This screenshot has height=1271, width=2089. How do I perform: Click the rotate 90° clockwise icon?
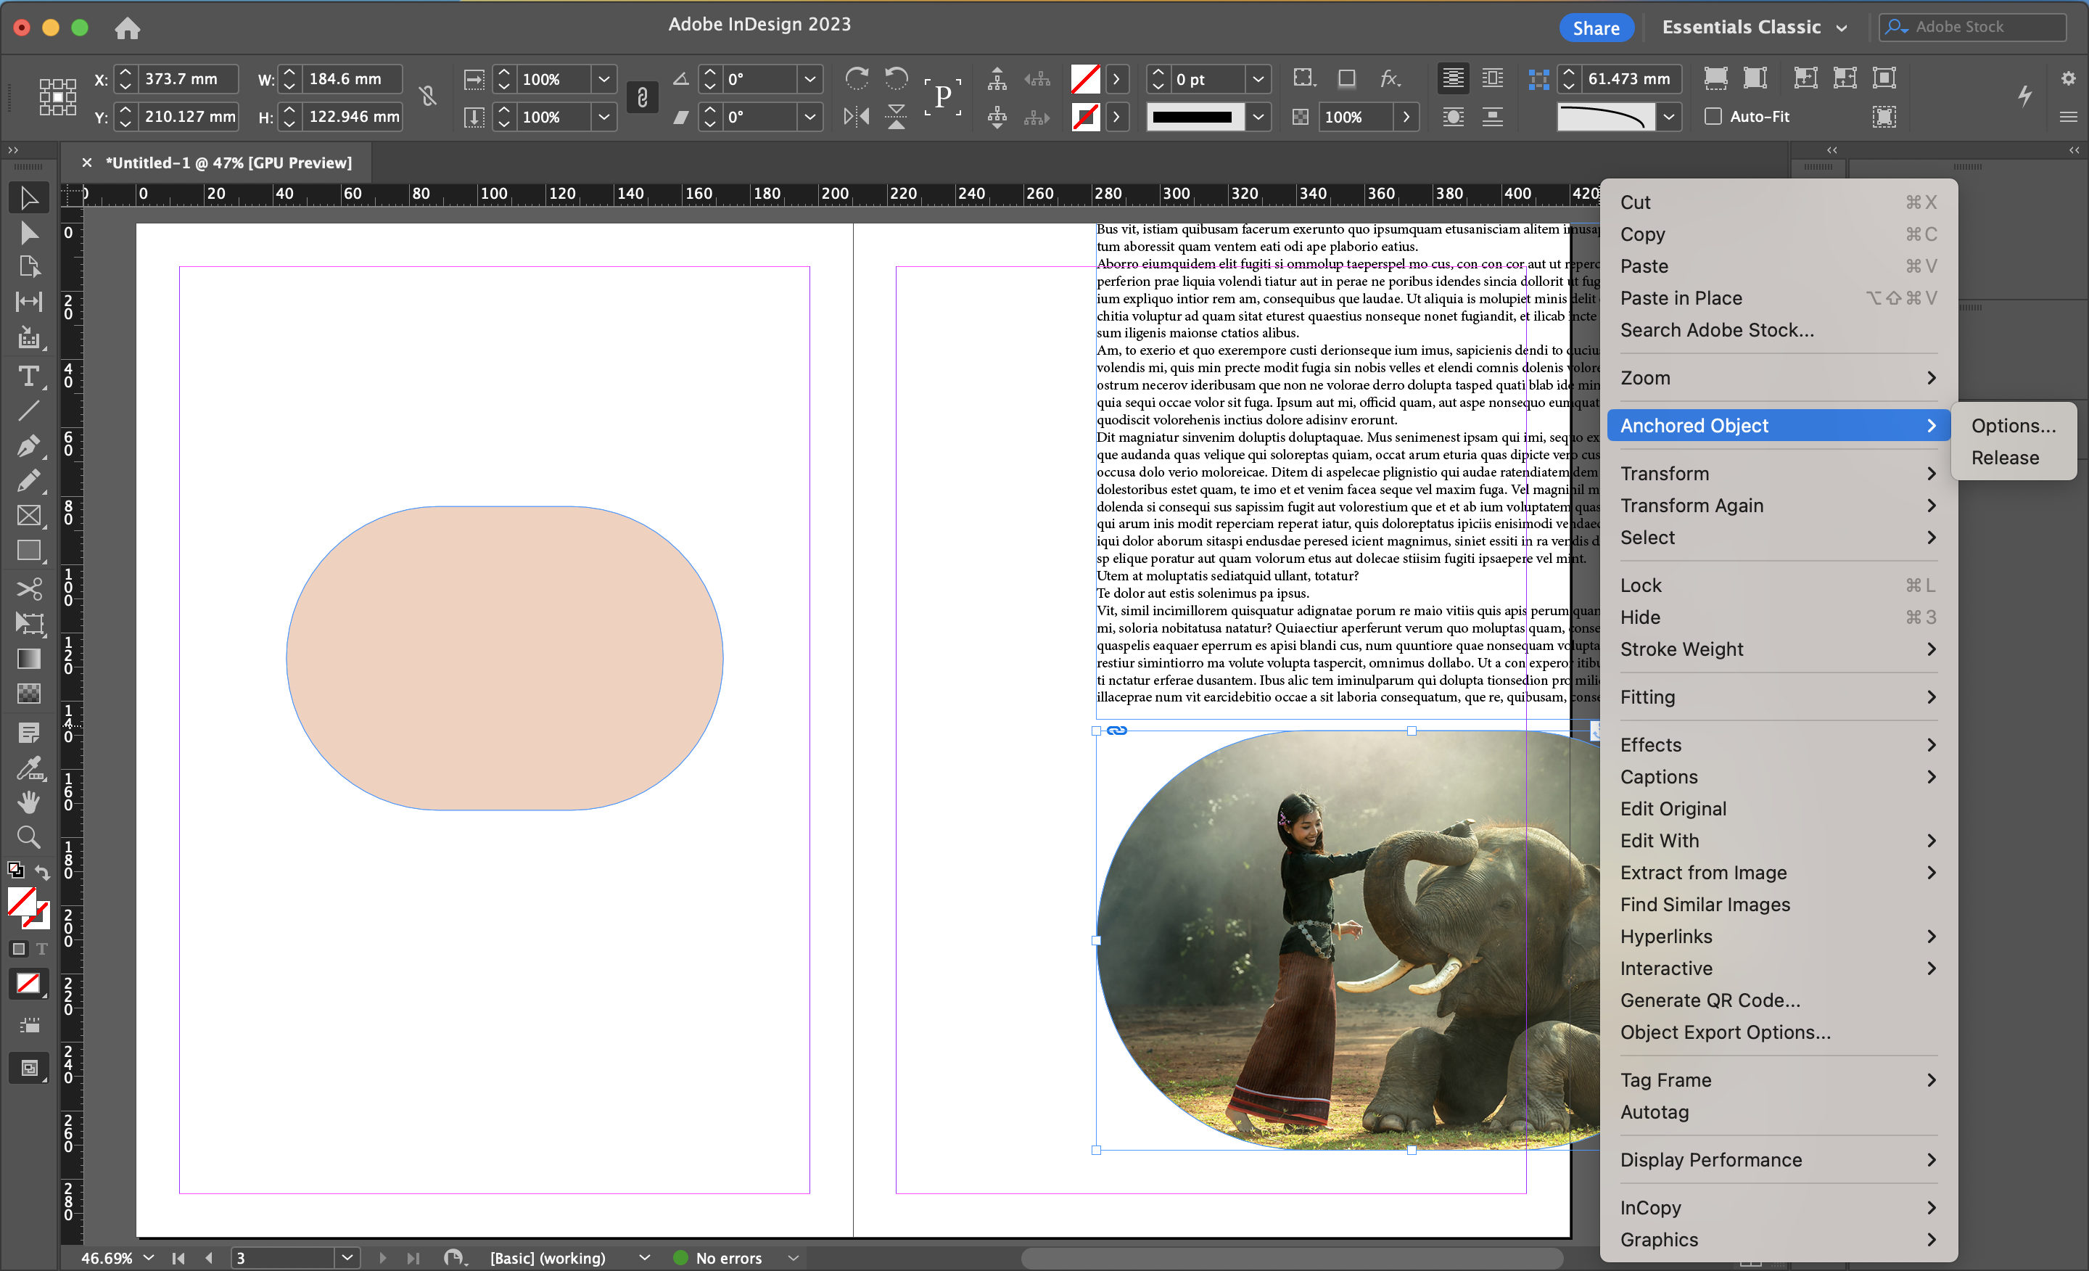[x=857, y=79]
